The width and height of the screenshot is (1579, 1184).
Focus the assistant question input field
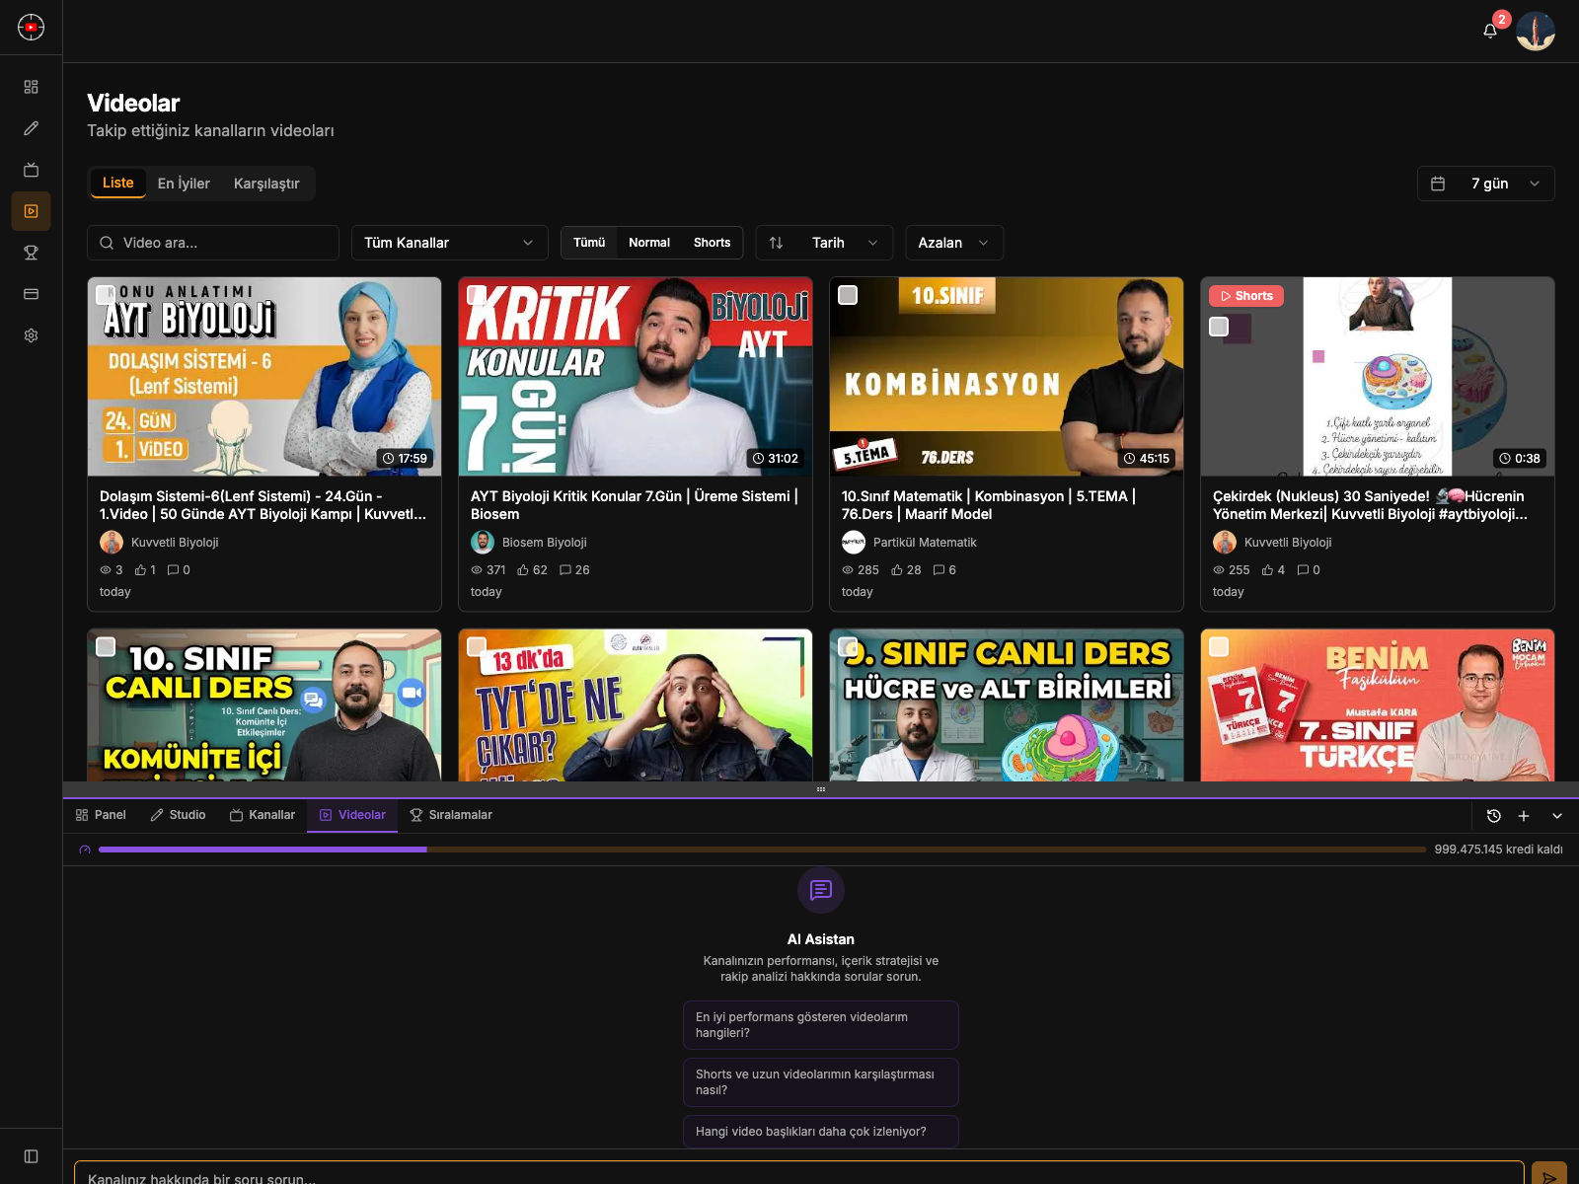coord(799,1174)
